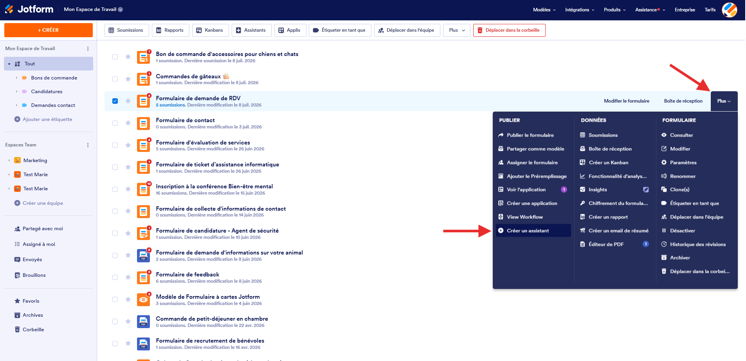Click the orange CRÉER button
This screenshot has height=361, width=746.
pyautogui.click(x=49, y=30)
